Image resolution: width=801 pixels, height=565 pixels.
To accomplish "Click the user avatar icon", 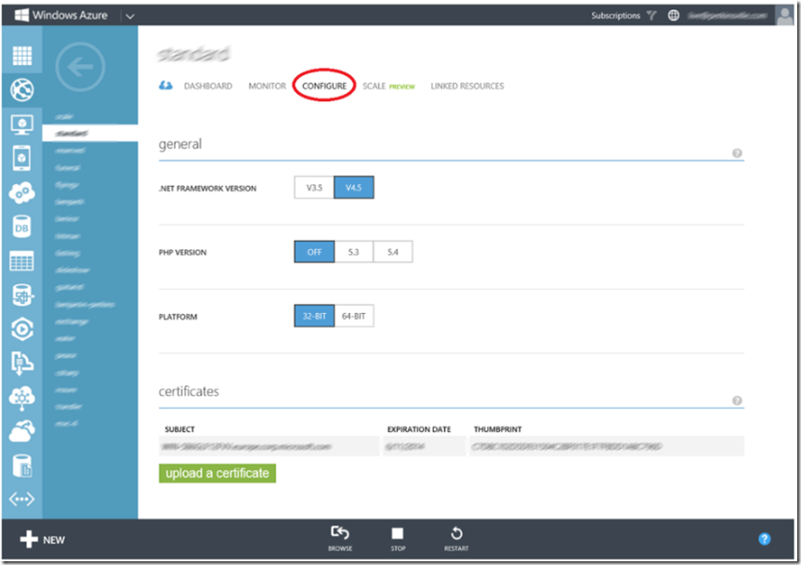I will pyautogui.click(x=784, y=15).
